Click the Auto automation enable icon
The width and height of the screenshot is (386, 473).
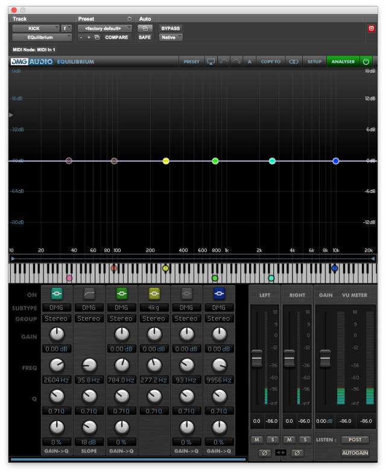(145, 28)
